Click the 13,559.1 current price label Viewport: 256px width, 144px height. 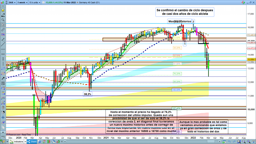[251, 59]
